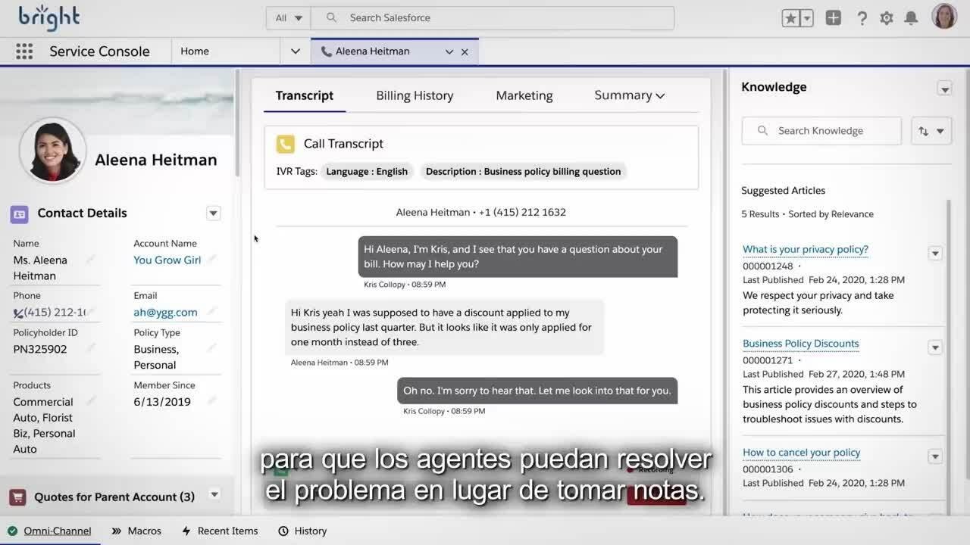The width and height of the screenshot is (970, 545).
Task: Open the Quotes for Parent Account dropdown
Action: [214, 495]
